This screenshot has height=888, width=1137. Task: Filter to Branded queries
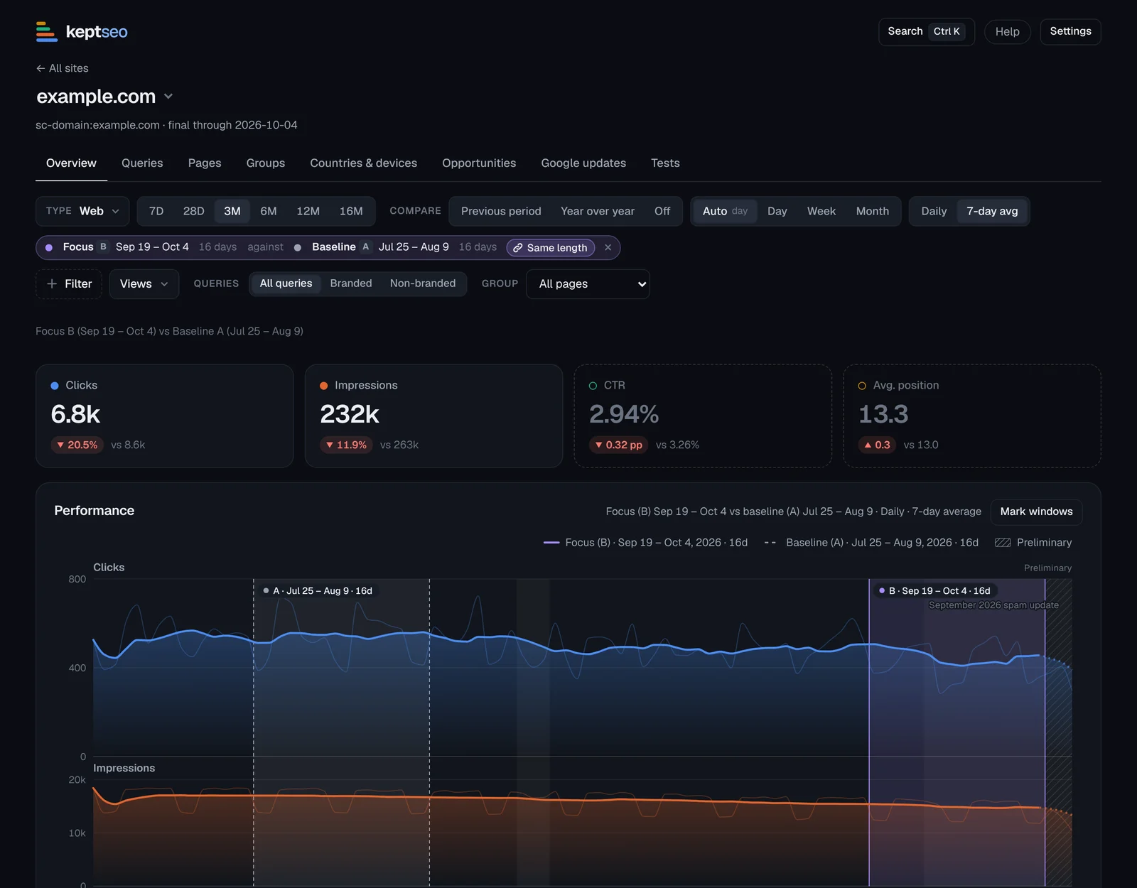pos(351,283)
